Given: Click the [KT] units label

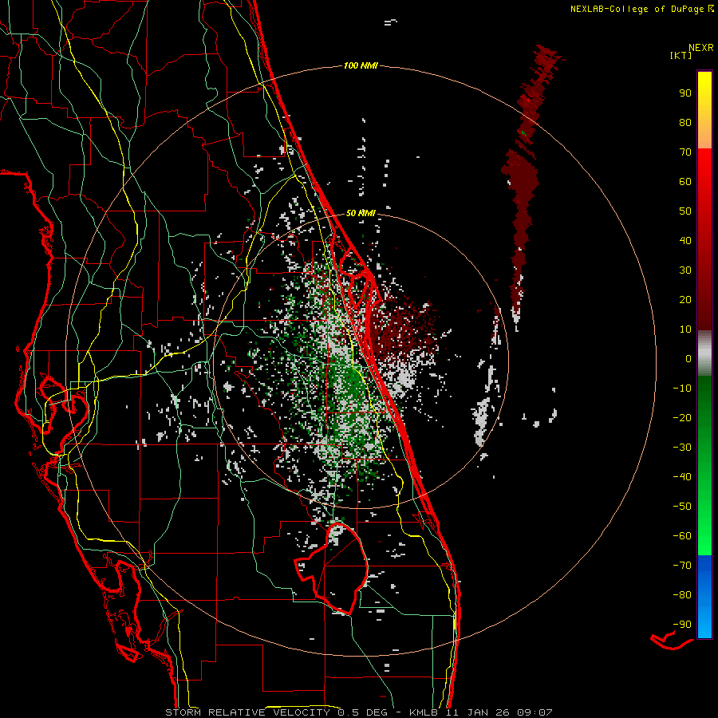Looking at the screenshot, I should point(681,55).
